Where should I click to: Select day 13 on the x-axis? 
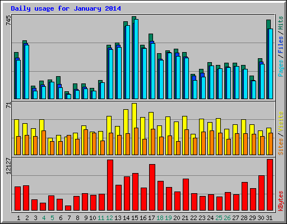[x=118, y=218]
